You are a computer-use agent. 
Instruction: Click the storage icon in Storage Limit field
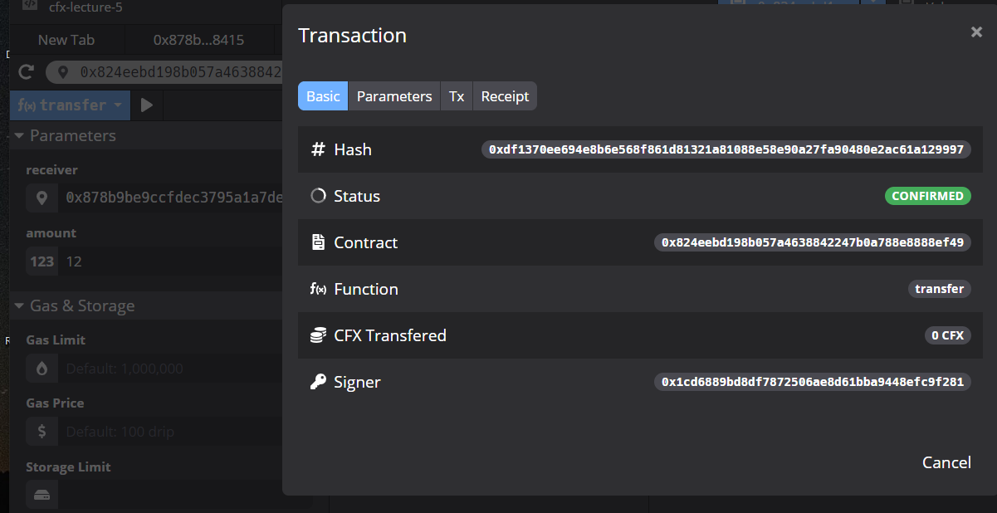(x=42, y=496)
